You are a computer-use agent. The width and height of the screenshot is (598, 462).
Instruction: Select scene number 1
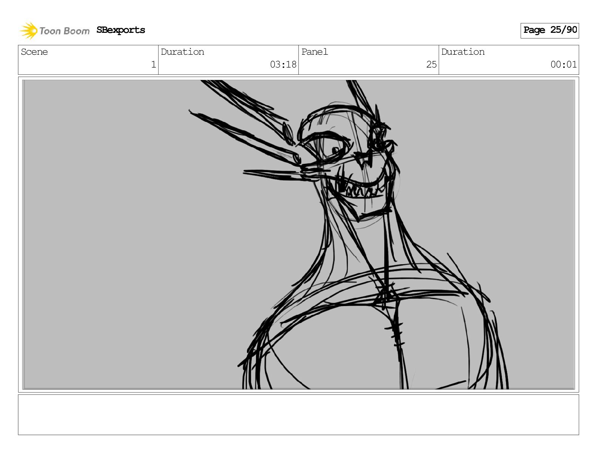click(x=153, y=65)
